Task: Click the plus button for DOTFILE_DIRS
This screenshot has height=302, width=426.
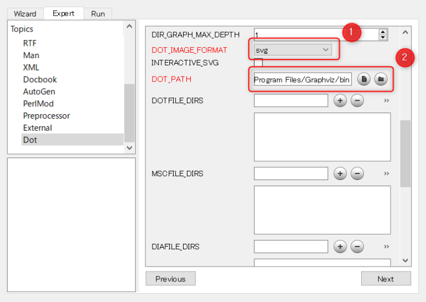Action: coord(340,100)
